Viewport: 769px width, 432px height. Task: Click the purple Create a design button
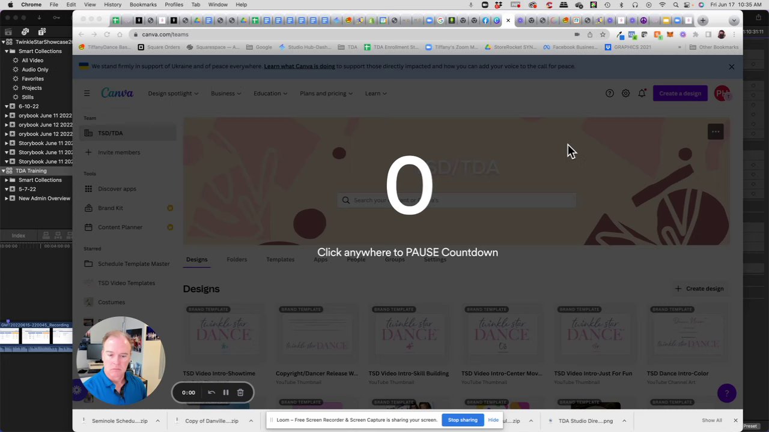pyautogui.click(x=680, y=94)
